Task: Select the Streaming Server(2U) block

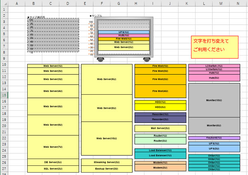Action: pyautogui.click(x=107, y=162)
